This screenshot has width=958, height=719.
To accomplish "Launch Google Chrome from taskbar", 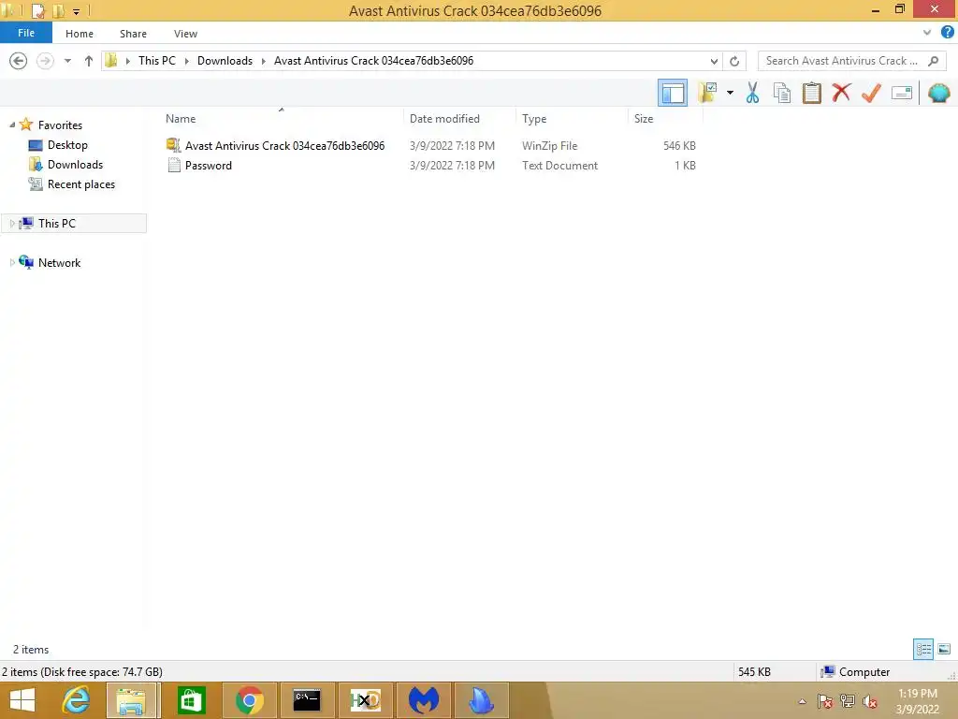I will click(249, 700).
